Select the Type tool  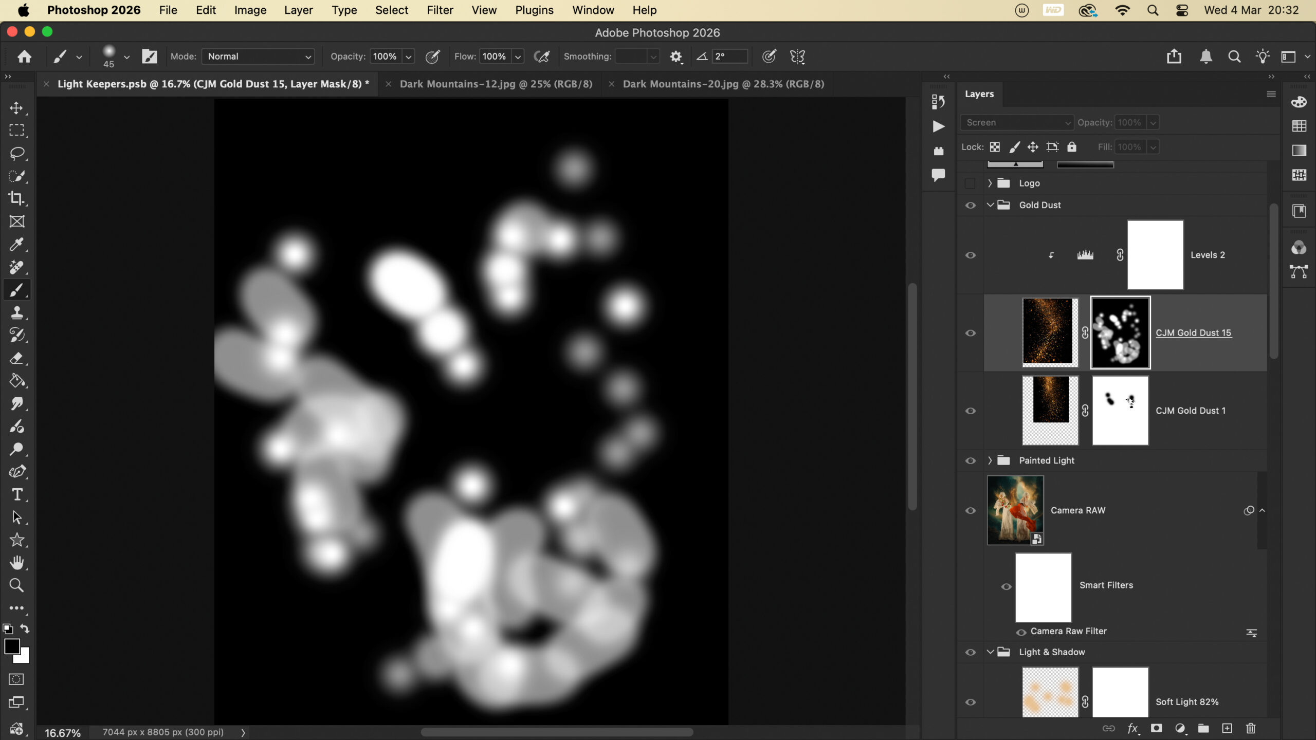pyautogui.click(x=16, y=494)
